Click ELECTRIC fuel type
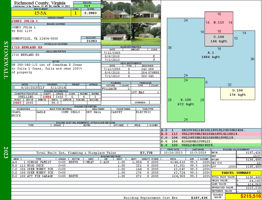 (143, 112)
